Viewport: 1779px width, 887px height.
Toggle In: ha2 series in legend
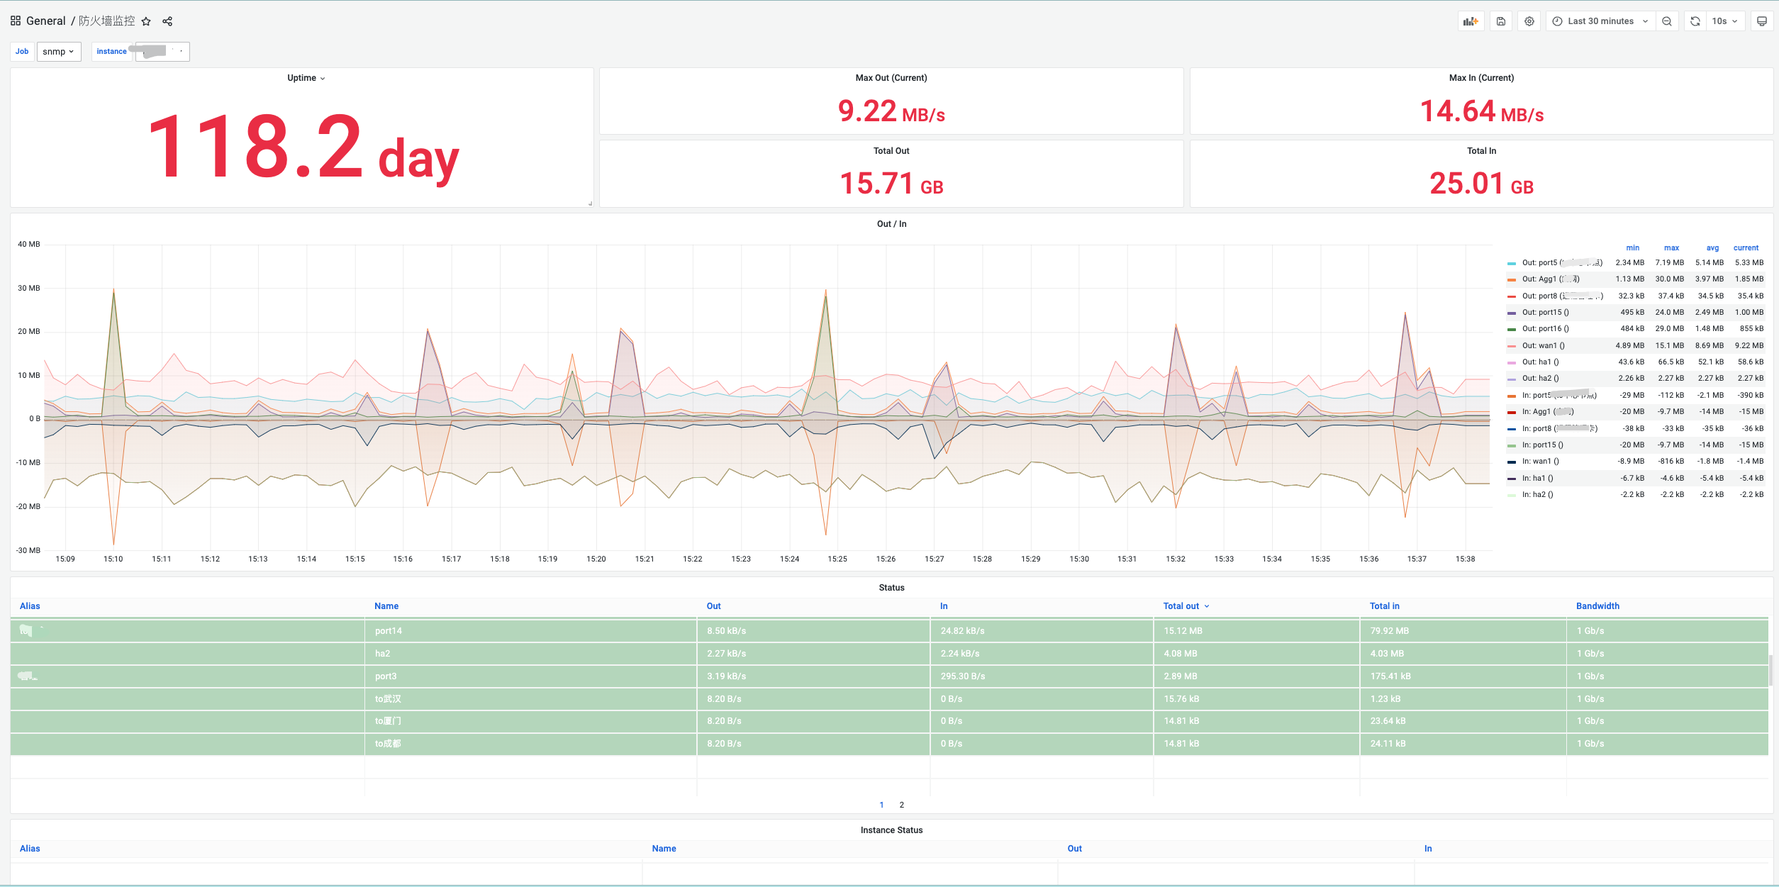[1537, 495]
